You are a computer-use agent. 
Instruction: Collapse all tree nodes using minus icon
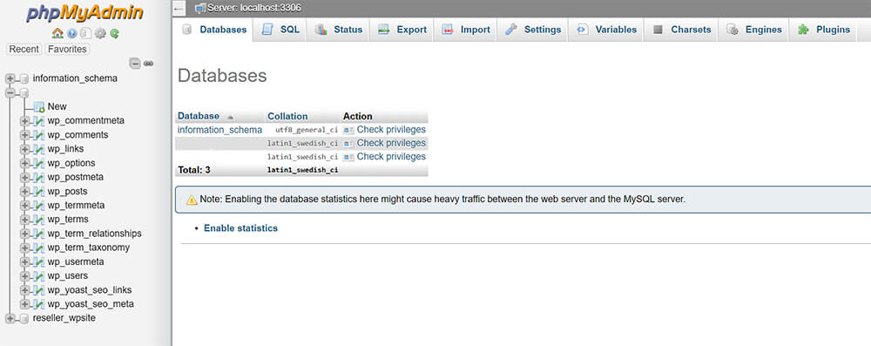pyautogui.click(x=135, y=64)
